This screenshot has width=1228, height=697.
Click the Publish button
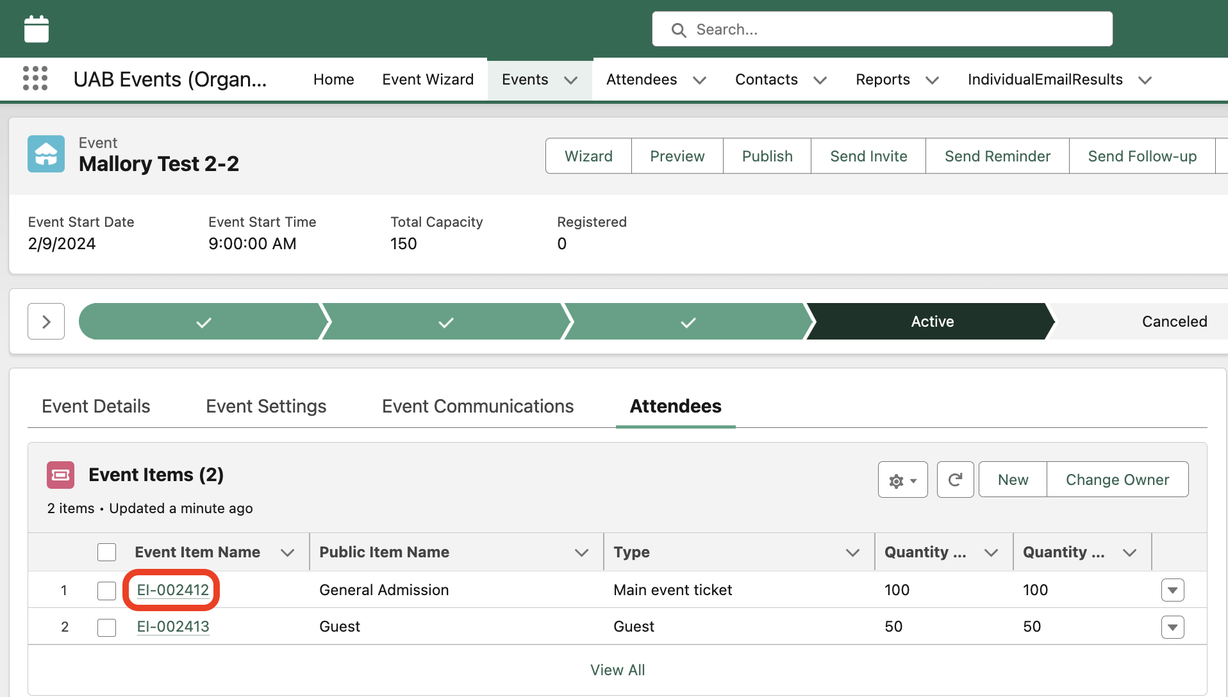[767, 156]
